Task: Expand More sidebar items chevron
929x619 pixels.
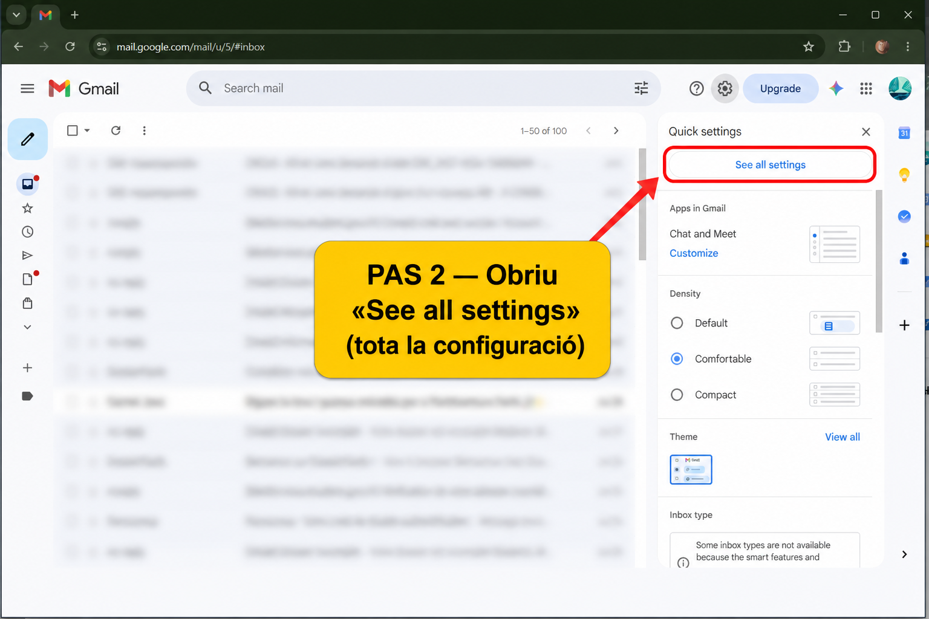Action: [27, 327]
